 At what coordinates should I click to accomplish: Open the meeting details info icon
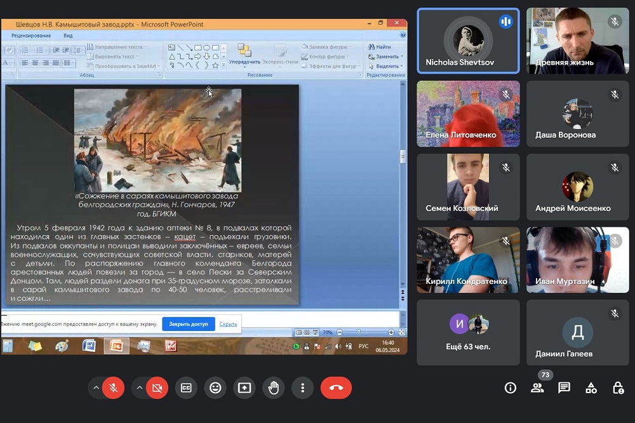click(510, 387)
